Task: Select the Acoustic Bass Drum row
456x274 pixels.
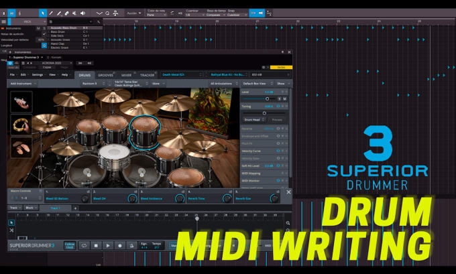Action: click(75, 28)
